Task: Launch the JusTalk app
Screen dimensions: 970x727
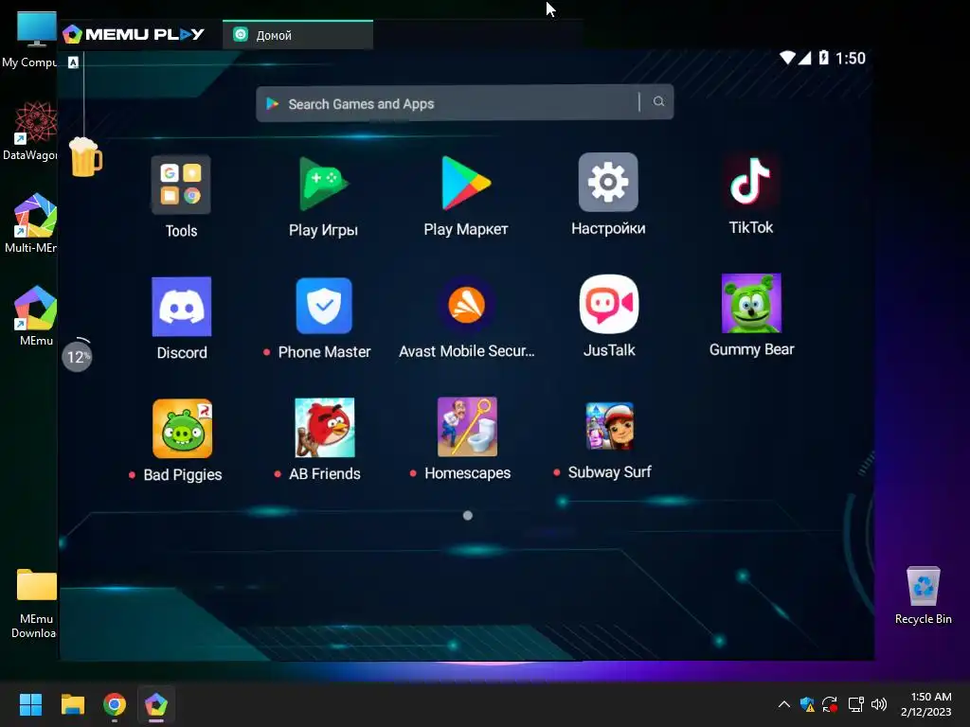Action: (x=609, y=304)
